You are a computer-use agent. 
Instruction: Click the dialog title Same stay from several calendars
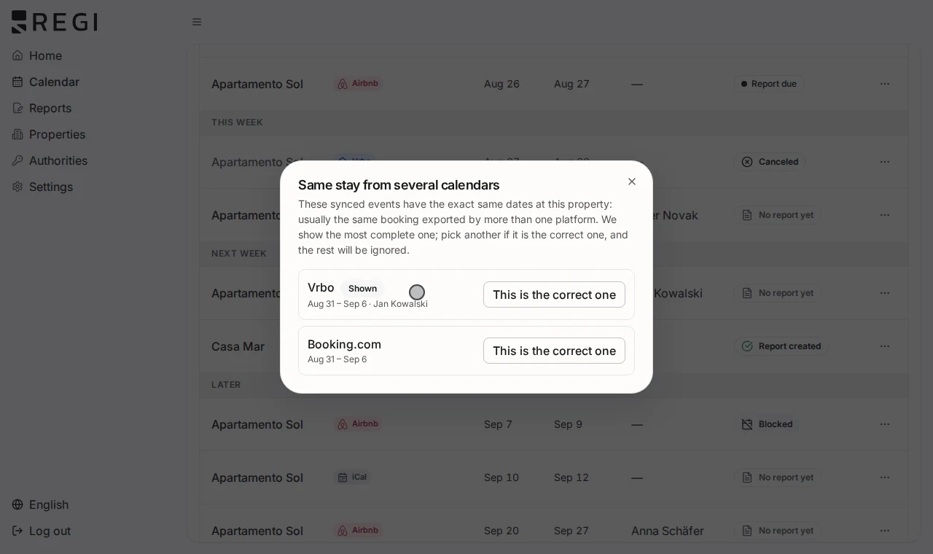tap(399, 185)
